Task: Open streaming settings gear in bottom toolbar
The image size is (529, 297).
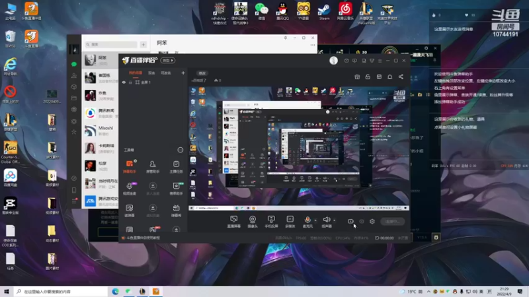Action: (x=372, y=221)
